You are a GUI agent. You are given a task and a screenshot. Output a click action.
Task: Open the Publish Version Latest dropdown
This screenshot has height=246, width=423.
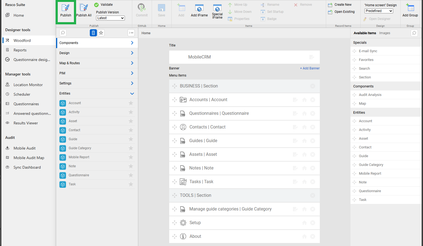[x=111, y=18]
